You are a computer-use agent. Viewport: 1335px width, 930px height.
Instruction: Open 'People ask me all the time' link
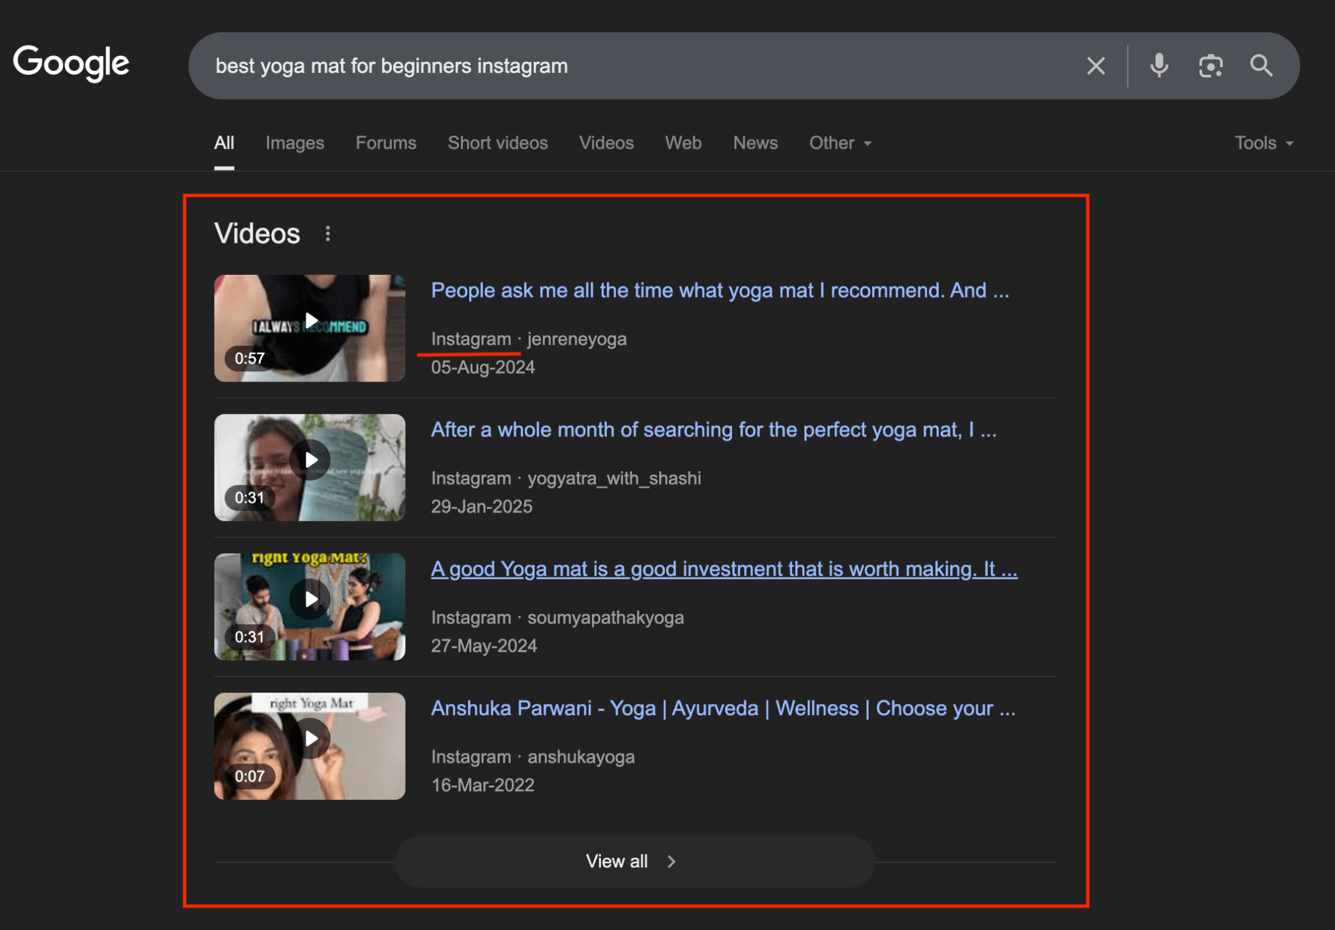tap(720, 290)
